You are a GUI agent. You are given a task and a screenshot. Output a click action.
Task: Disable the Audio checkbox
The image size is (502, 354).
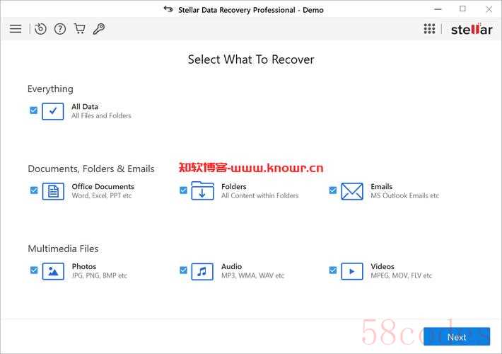(183, 270)
